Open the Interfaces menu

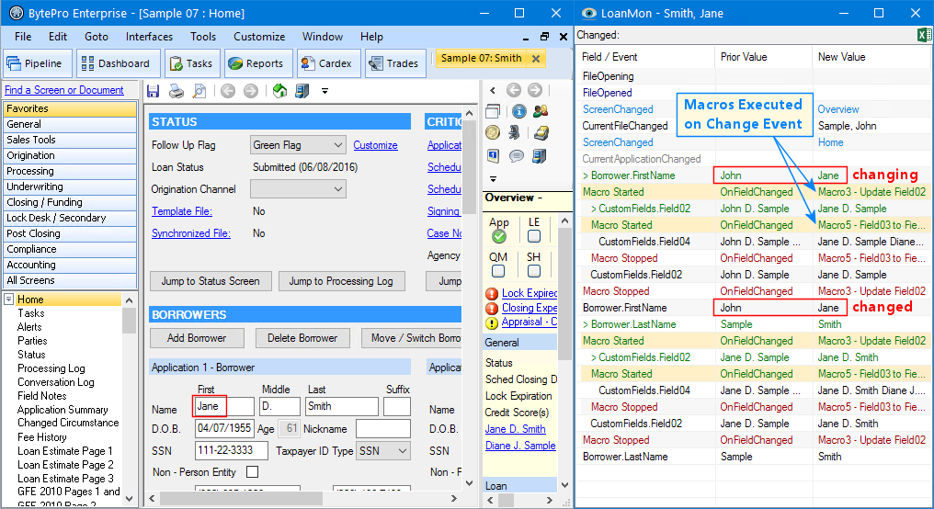(x=149, y=37)
